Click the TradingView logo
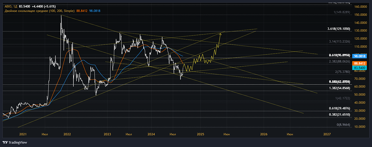The height and width of the screenshot is (147, 372). click(15, 143)
